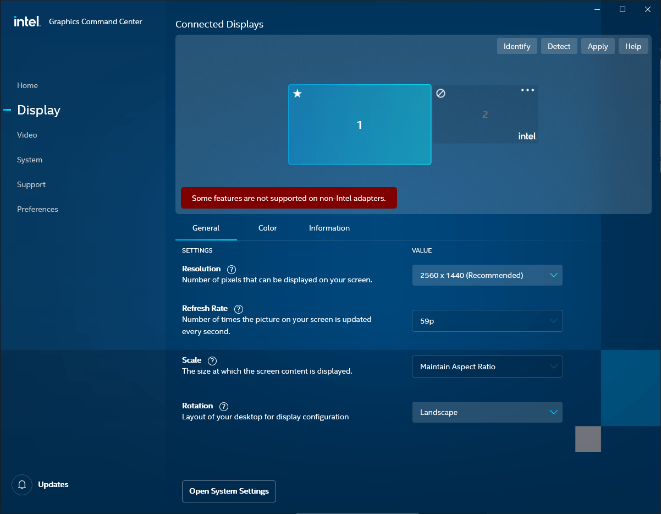Viewport: 661px width, 514px height.
Task: Click the disabled icon on display 2
Action: tap(440, 94)
